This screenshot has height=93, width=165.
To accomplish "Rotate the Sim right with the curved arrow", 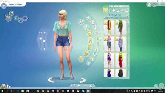I will (82, 80).
